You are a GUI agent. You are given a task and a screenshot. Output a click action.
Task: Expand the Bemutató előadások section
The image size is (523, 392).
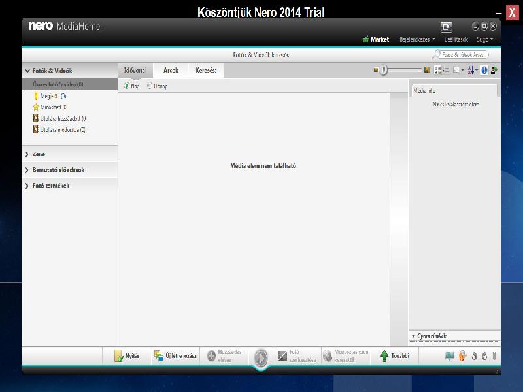[x=27, y=170]
